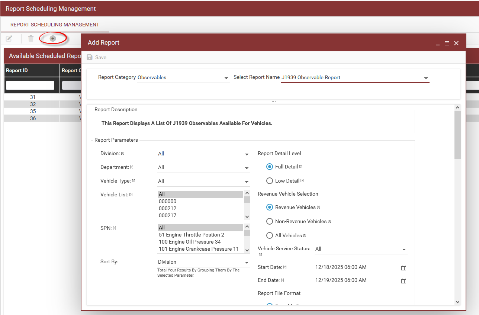Open the End Date calendar picker
The width and height of the screenshot is (479, 315).
(x=404, y=281)
